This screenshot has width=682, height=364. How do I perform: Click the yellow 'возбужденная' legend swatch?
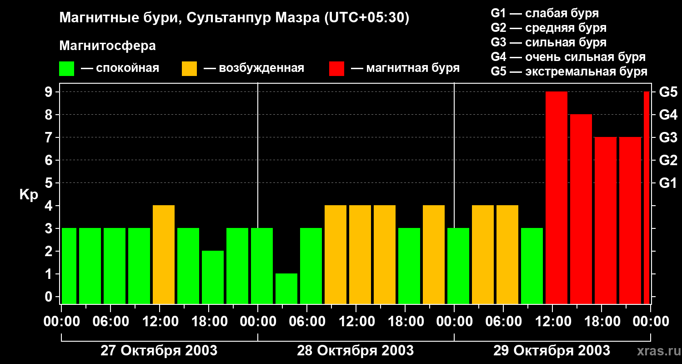189,69
